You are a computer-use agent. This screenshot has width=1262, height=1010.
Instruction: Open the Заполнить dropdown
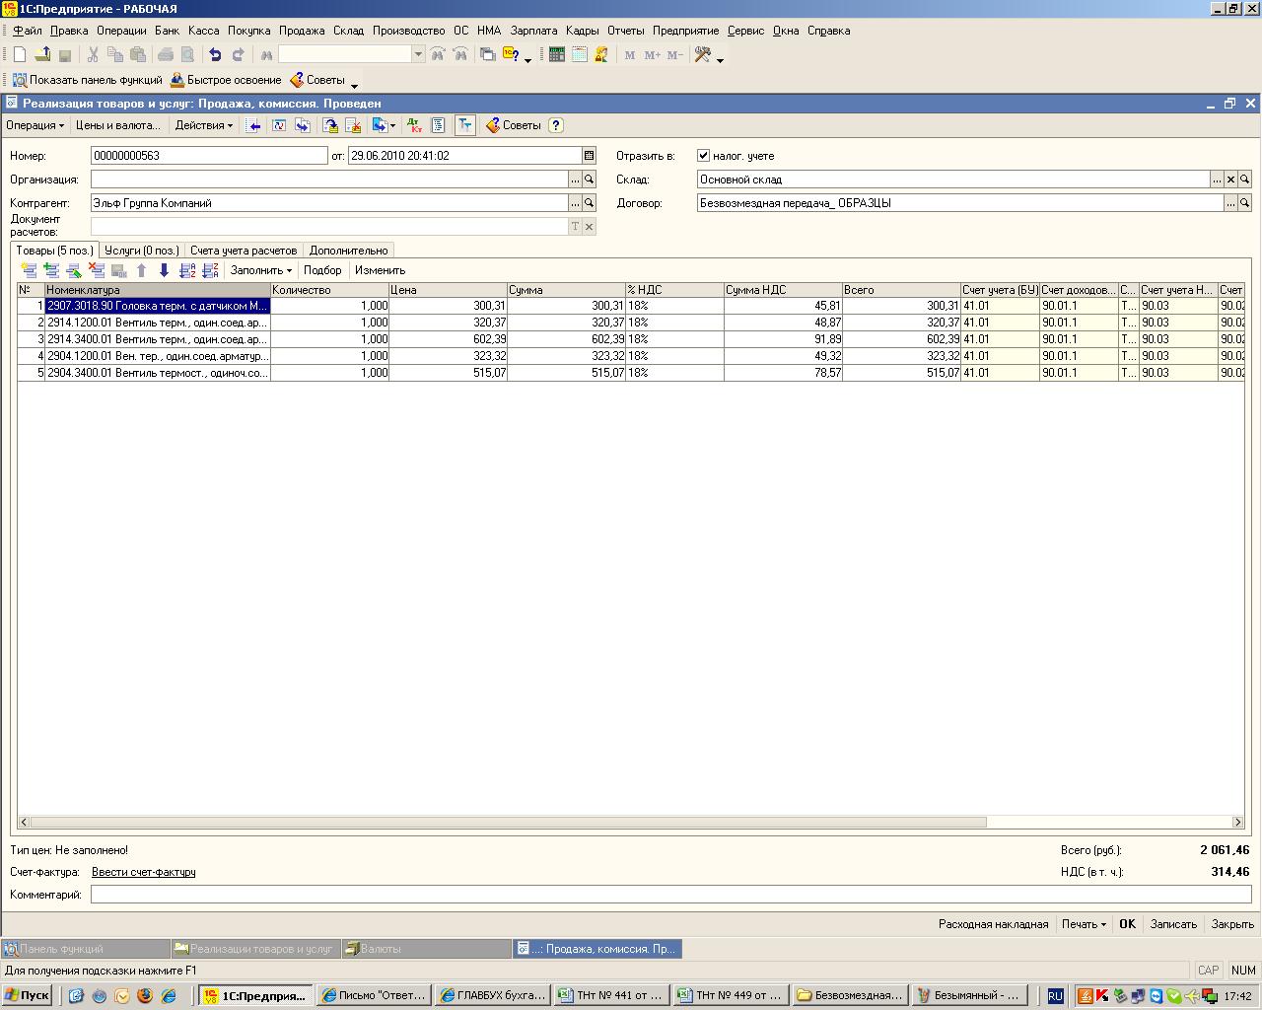tap(261, 270)
